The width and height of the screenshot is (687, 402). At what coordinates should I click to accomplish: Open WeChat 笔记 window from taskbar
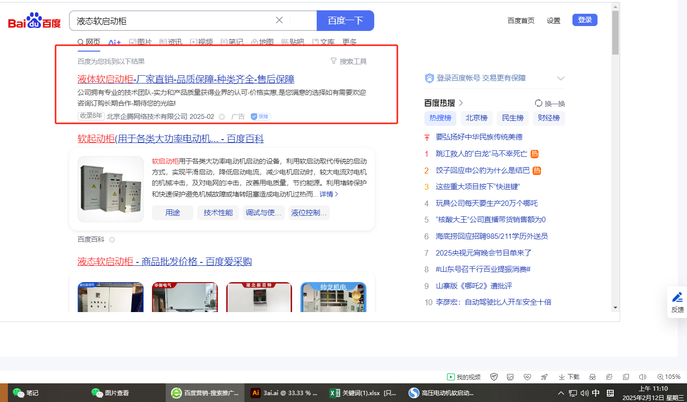tap(26, 393)
